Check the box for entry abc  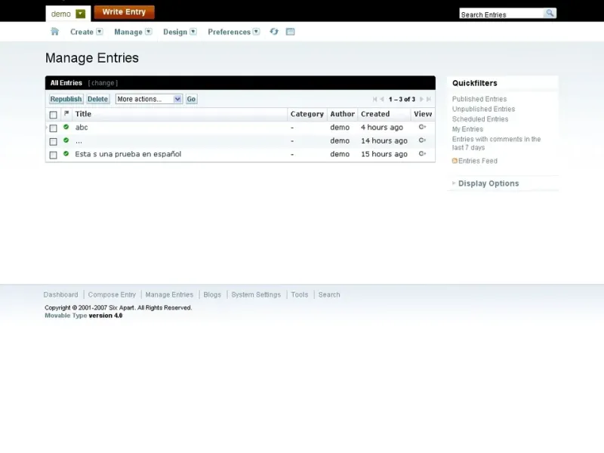pyautogui.click(x=53, y=128)
